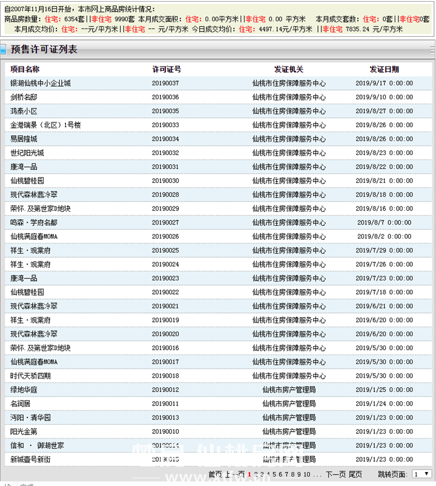Image resolution: width=436 pixels, height=486 pixels.
Task: Open 现代森林翡冷翠 in row 20190028
Action: pyautogui.click(x=34, y=195)
